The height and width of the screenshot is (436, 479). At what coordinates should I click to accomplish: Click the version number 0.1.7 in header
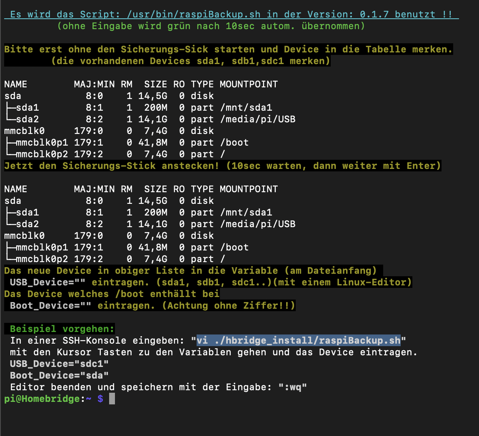[374, 14]
